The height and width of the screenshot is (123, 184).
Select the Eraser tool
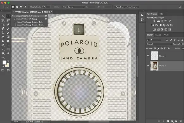click(x=3, y=37)
